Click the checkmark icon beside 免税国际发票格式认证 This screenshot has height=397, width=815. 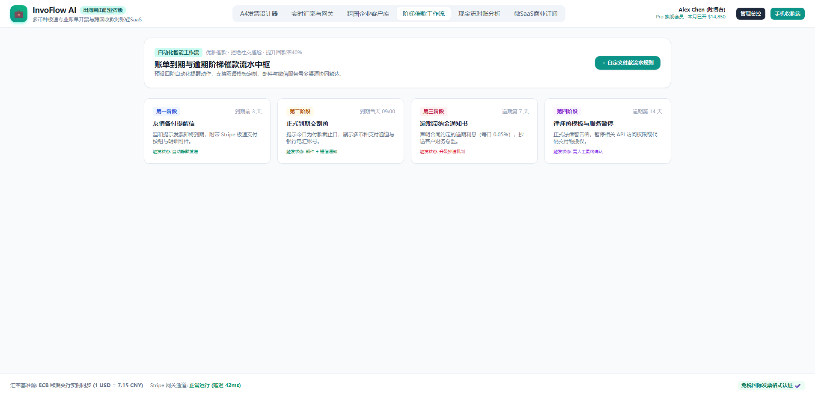tap(798, 385)
